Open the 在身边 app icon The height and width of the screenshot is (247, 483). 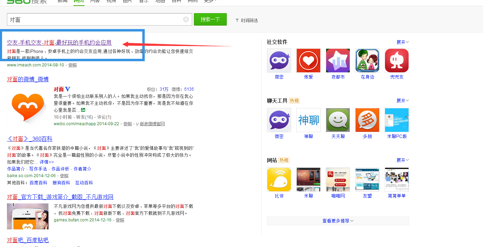pos(367,61)
